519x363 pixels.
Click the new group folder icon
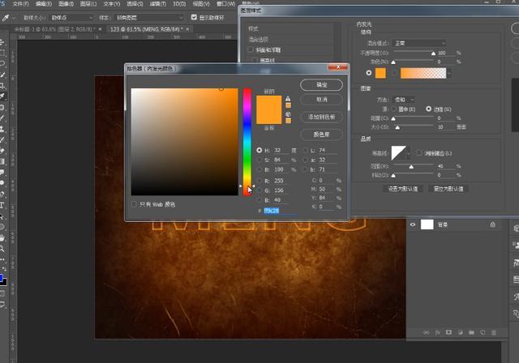tap(471, 332)
